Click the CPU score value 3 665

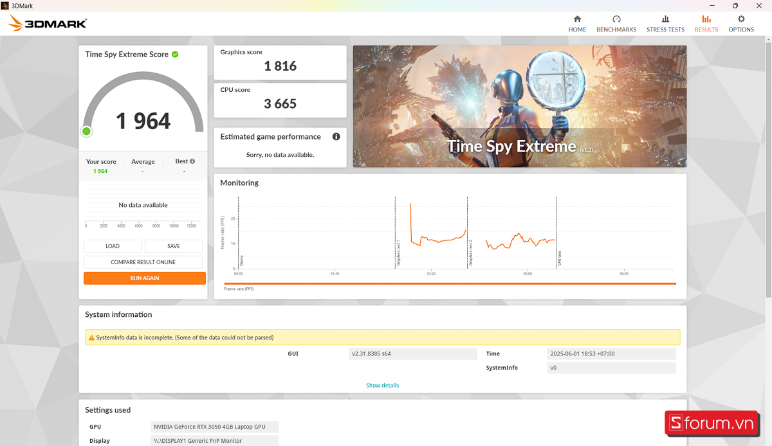click(280, 103)
